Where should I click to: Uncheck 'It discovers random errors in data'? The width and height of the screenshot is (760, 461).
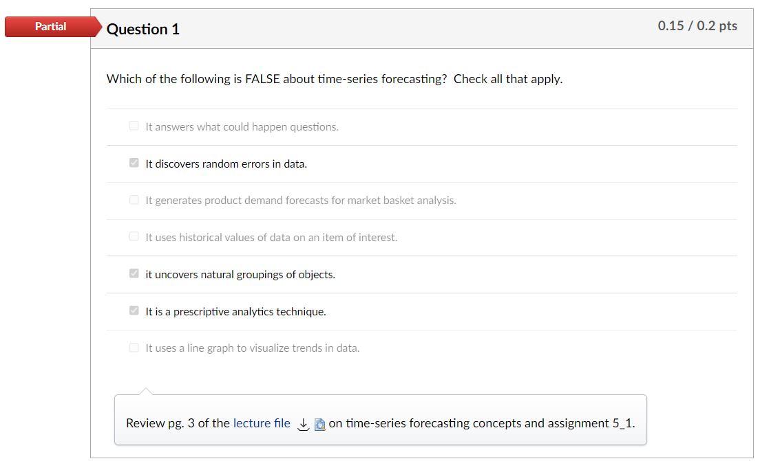[134, 163]
